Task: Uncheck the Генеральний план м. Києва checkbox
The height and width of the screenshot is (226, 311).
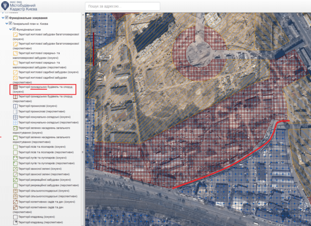Action: [x=10, y=23]
